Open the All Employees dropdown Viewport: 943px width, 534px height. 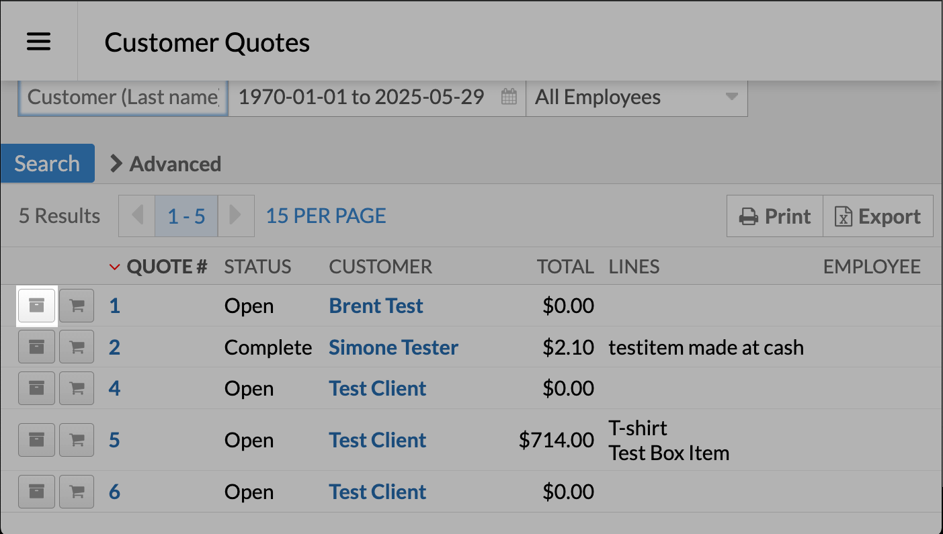pyautogui.click(x=636, y=97)
